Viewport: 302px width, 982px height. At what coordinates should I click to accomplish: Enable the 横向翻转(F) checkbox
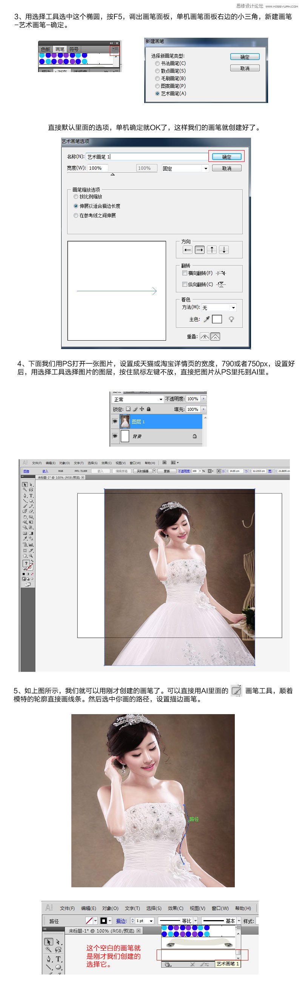185,273
